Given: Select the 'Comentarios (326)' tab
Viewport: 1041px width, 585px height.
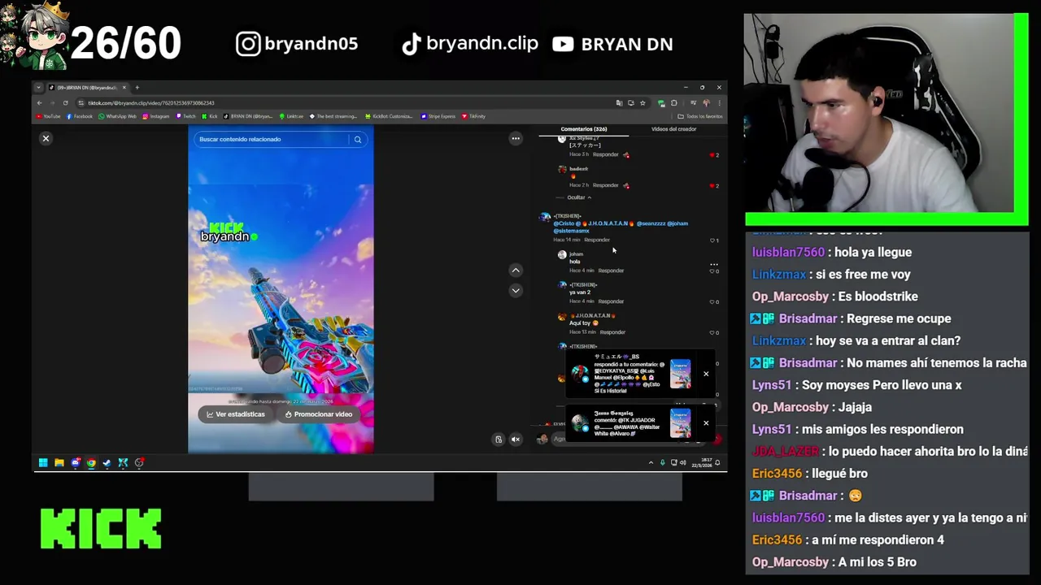Looking at the screenshot, I should 583,129.
